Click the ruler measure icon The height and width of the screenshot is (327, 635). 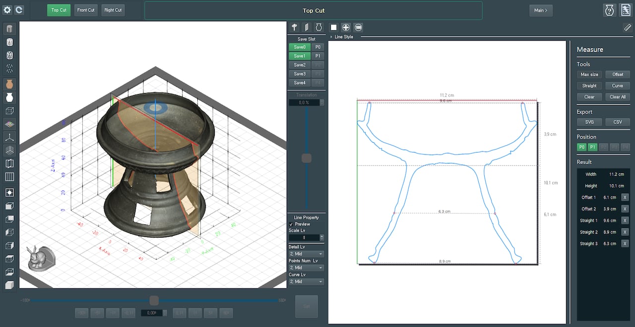627,28
